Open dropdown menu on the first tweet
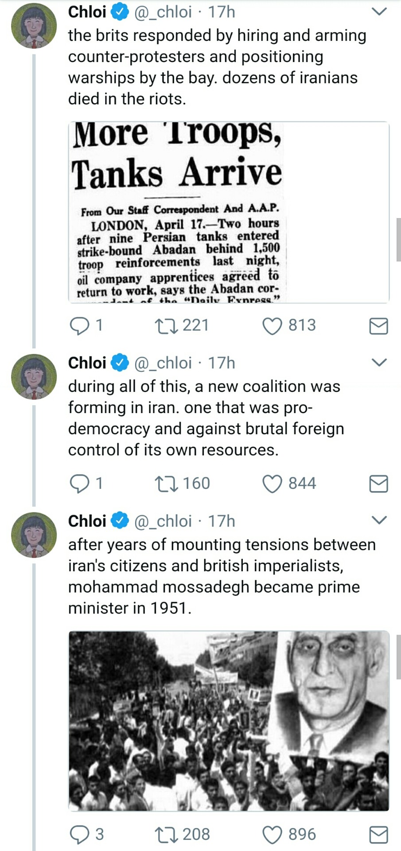401x851 pixels. pyautogui.click(x=379, y=12)
